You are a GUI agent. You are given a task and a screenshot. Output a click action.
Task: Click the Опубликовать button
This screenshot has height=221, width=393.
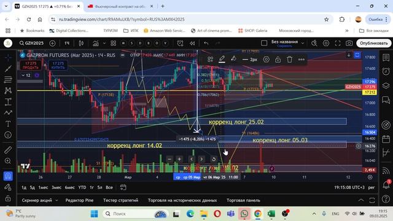tap(373, 43)
